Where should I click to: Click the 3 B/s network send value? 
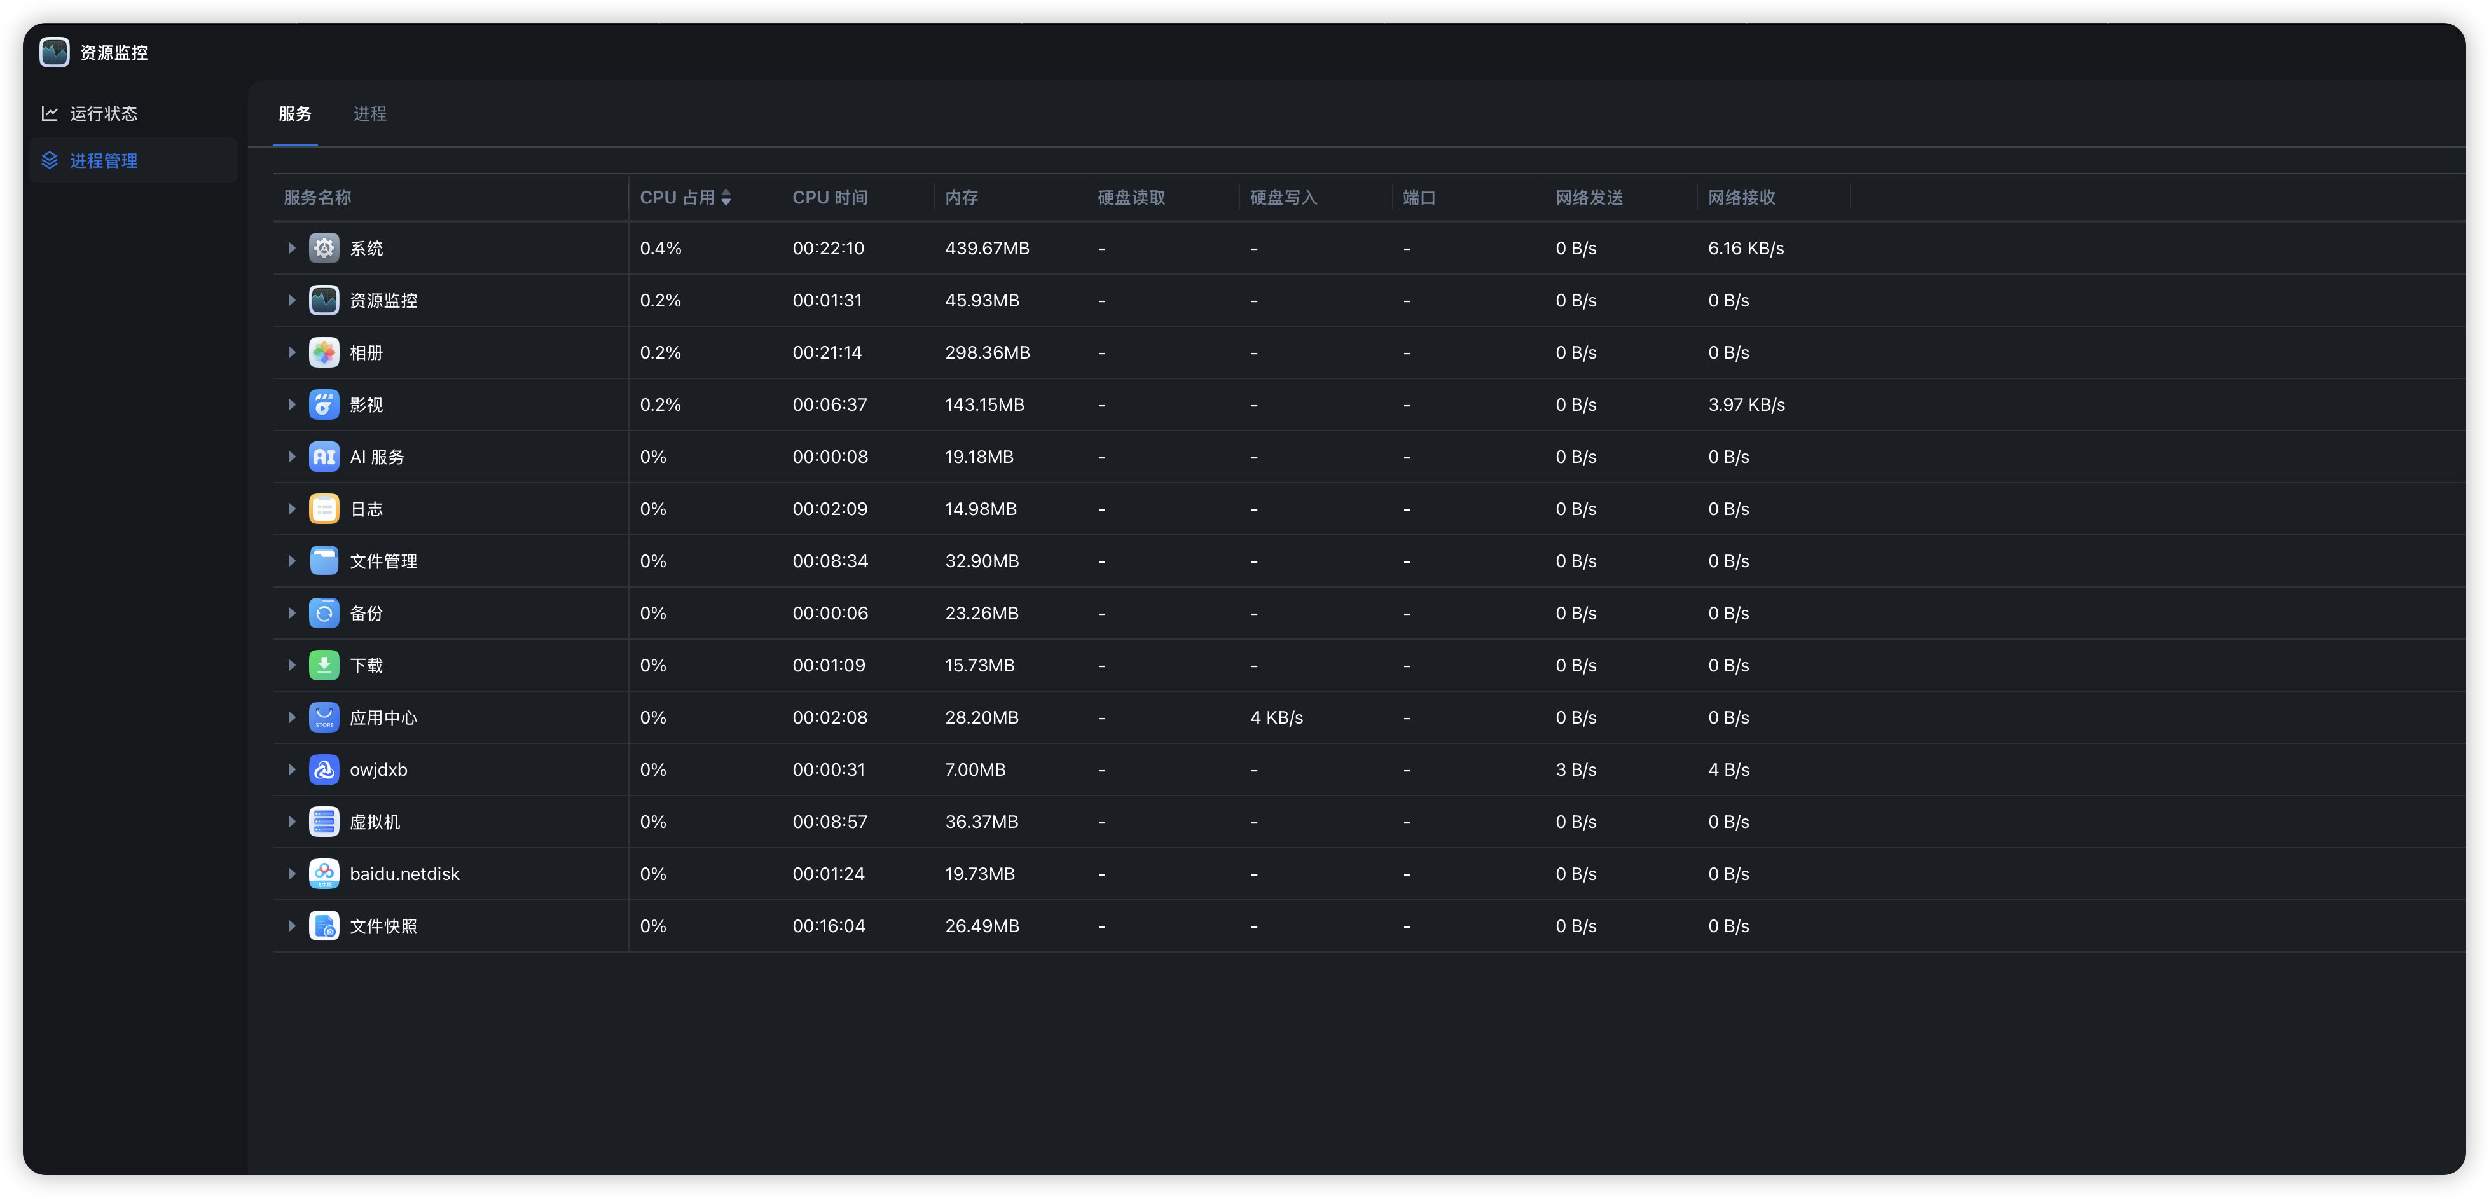[x=1576, y=770]
